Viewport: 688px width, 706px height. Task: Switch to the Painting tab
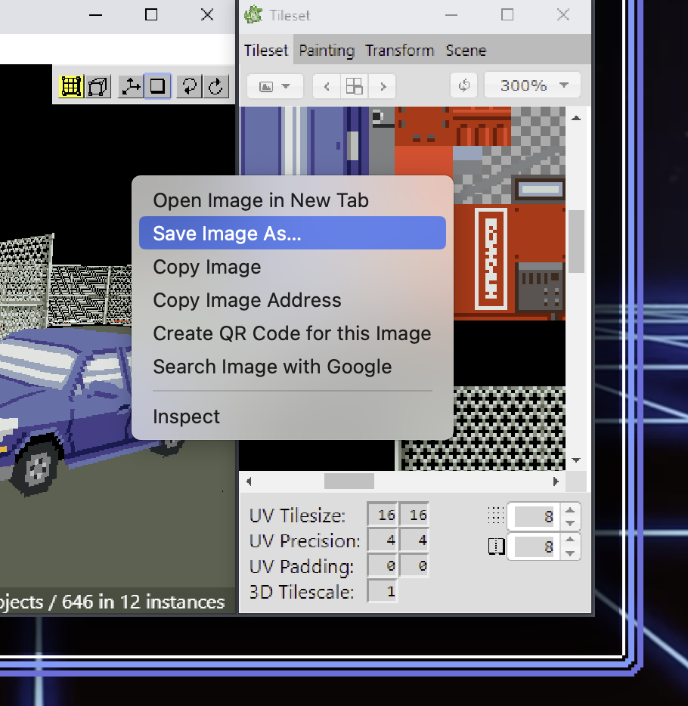[x=326, y=50]
